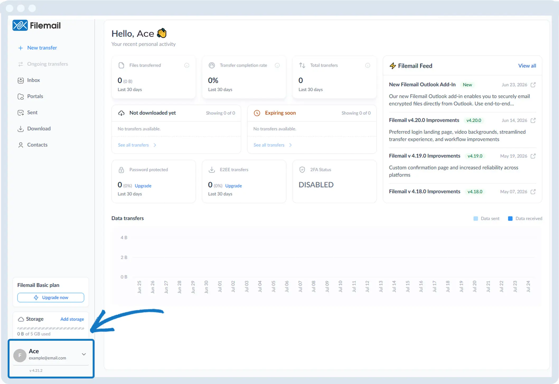The image size is (559, 384).
Task: Click the example@email.com address
Action: 48,358
